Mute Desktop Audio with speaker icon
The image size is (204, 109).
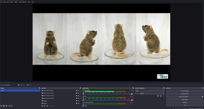click(x=83, y=94)
